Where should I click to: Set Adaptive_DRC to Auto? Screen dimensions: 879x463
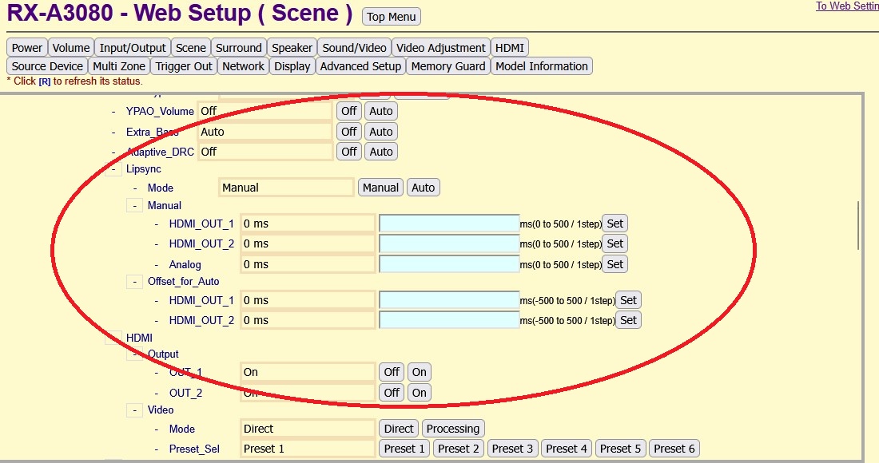click(x=381, y=152)
